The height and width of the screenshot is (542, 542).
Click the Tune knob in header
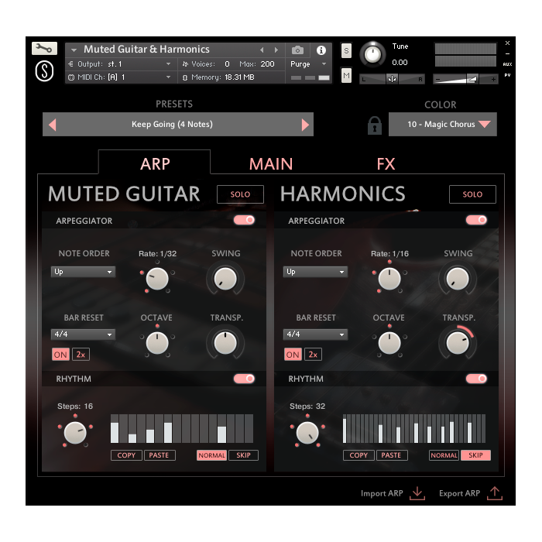point(372,54)
